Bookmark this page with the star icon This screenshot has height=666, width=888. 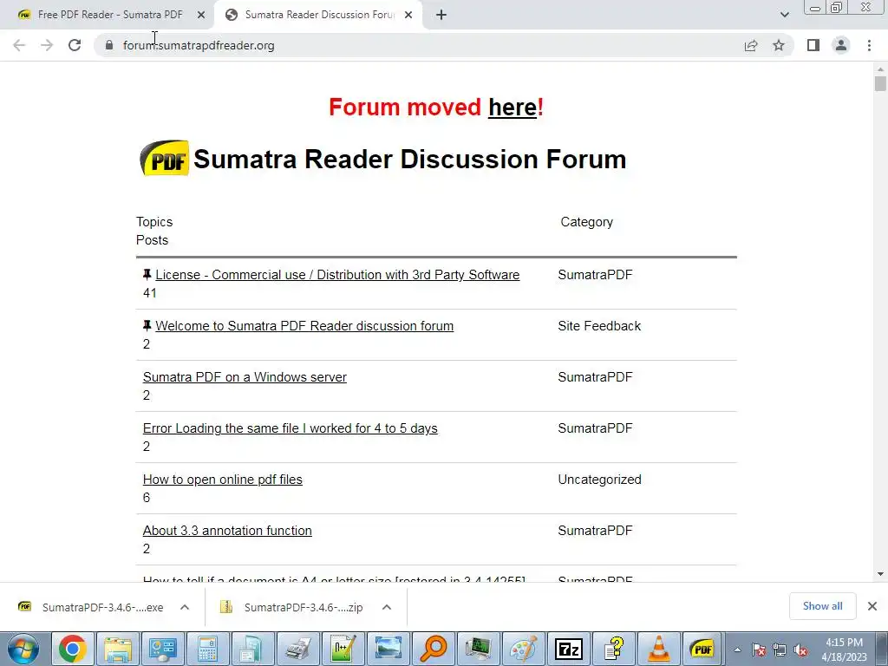click(x=779, y=45)
